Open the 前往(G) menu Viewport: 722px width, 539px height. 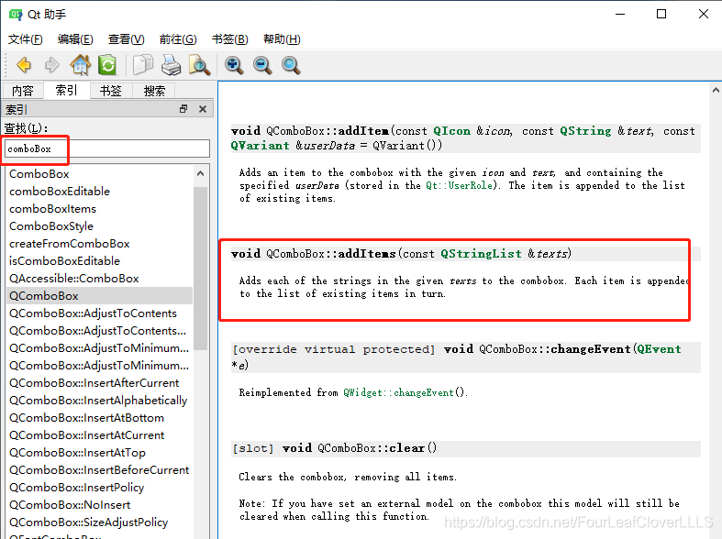178,39
